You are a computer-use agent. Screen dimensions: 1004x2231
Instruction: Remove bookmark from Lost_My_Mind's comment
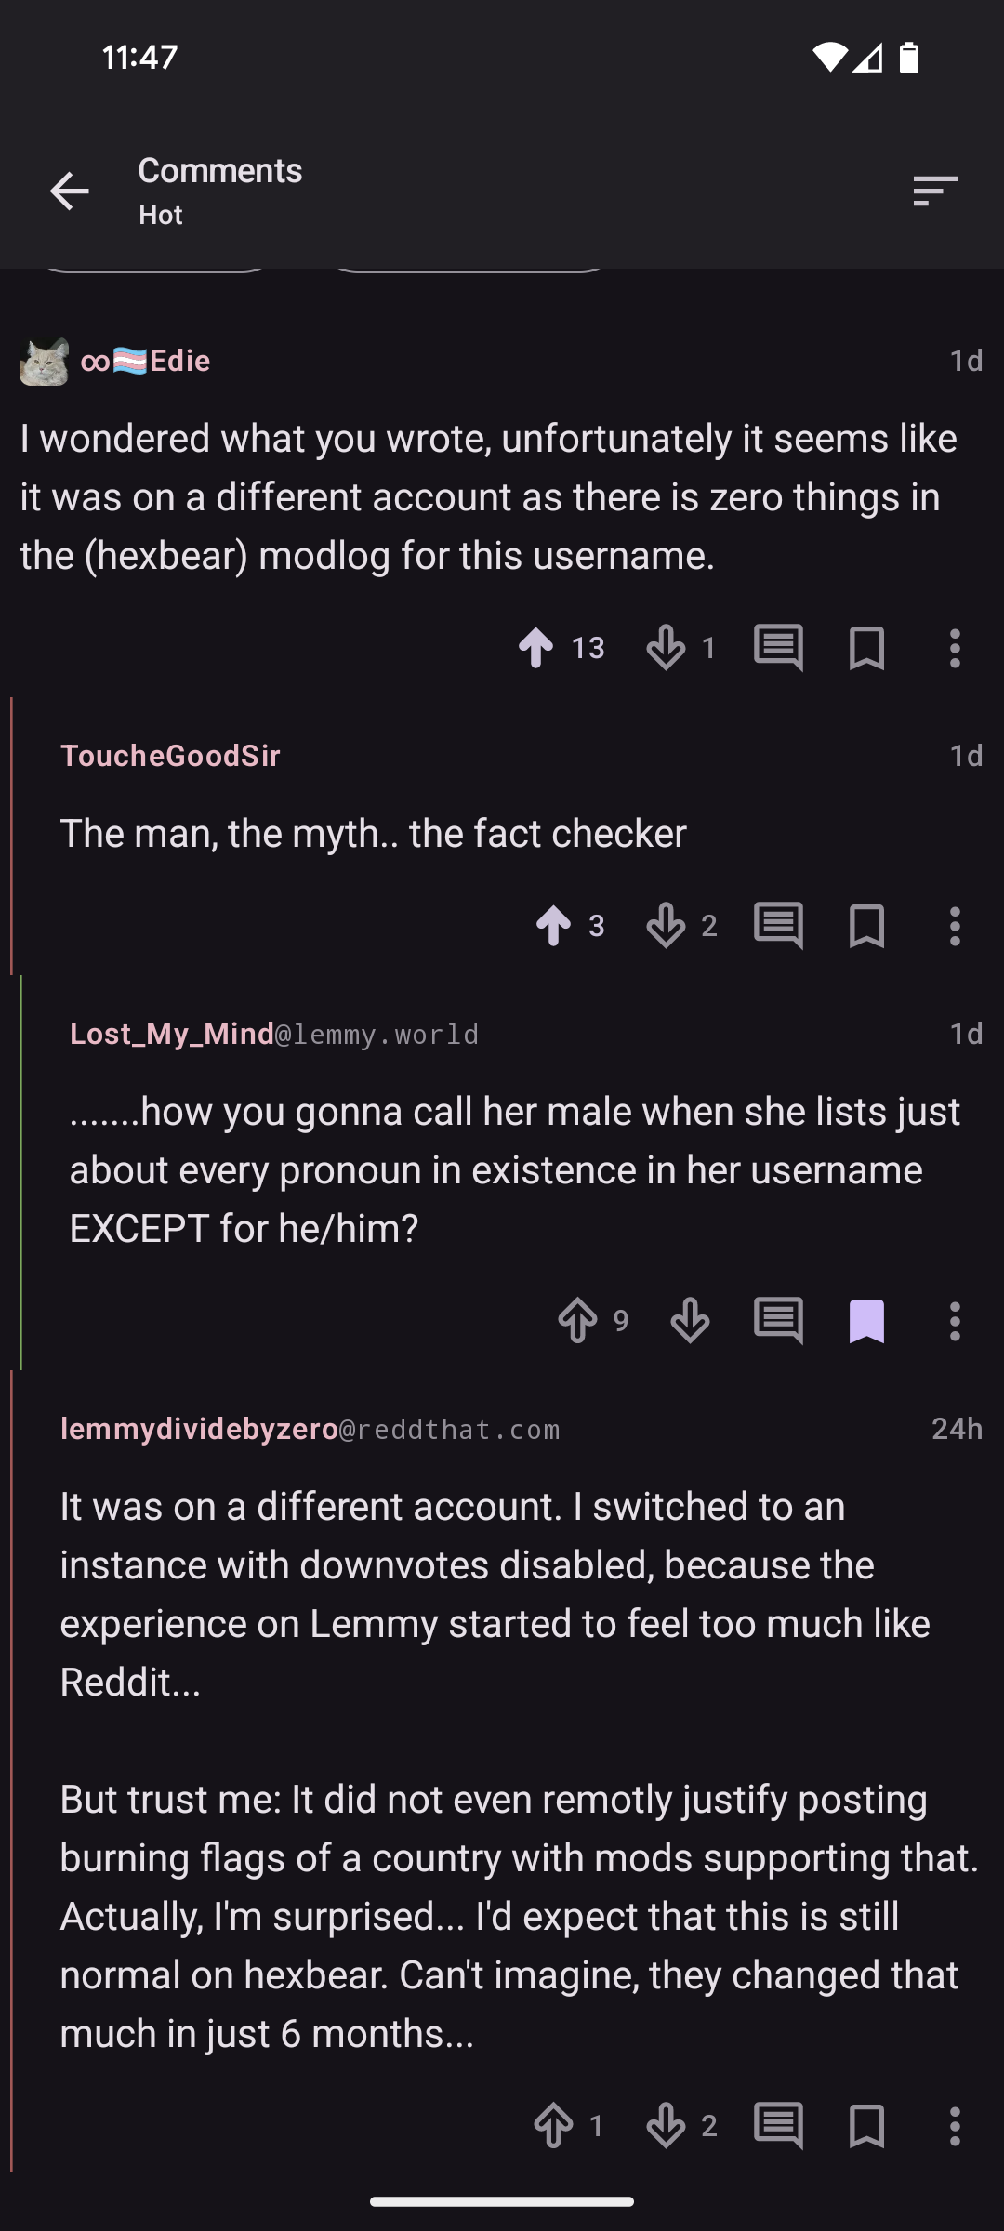[x=866, y=1321]
